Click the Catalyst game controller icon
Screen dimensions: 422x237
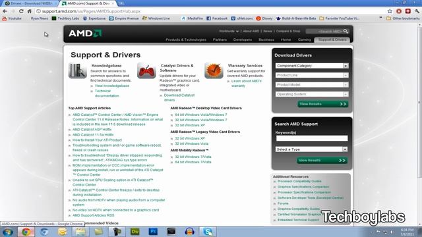pyautogui.click(x=146, y=70)
